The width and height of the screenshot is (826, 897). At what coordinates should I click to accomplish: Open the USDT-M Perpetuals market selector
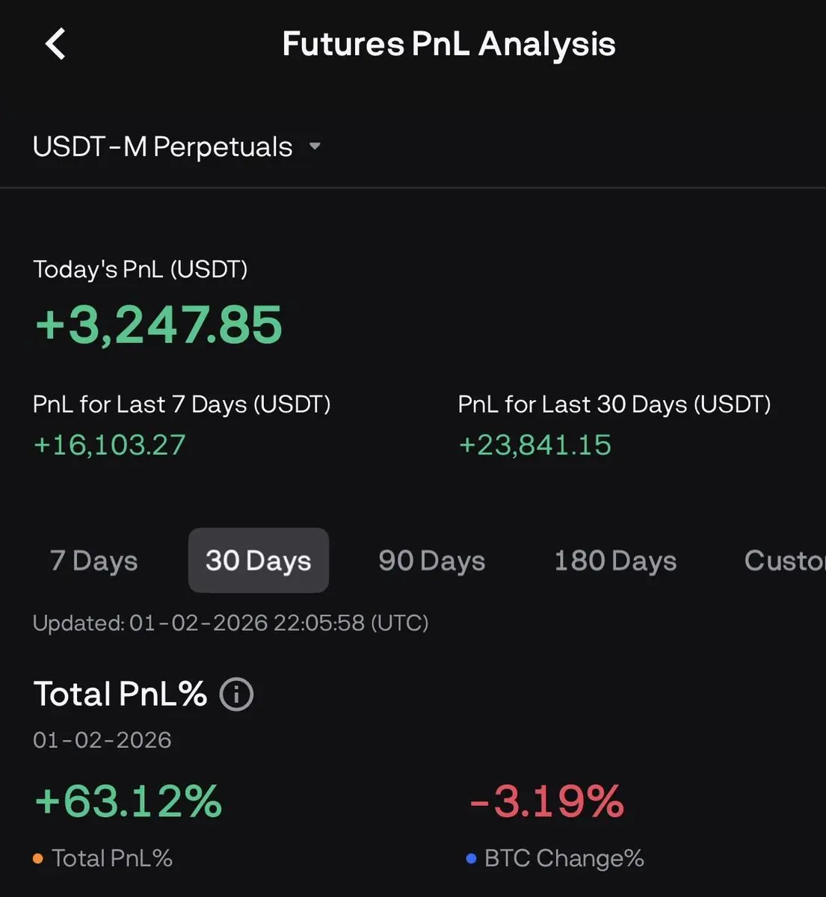click(163, 147)
